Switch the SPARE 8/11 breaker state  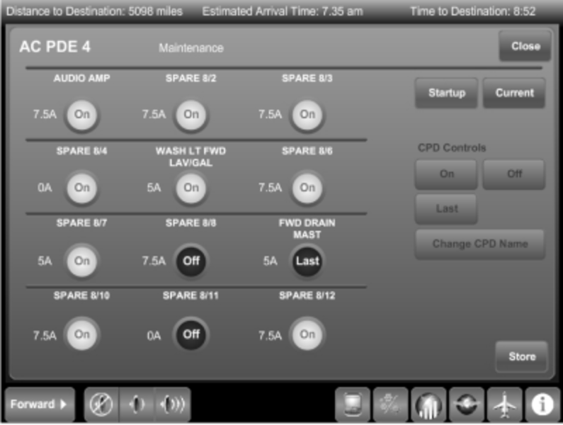pos(191,334)
